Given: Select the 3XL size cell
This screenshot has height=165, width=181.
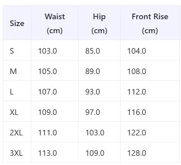Looking at the screenshot, I should coord(16,153).
